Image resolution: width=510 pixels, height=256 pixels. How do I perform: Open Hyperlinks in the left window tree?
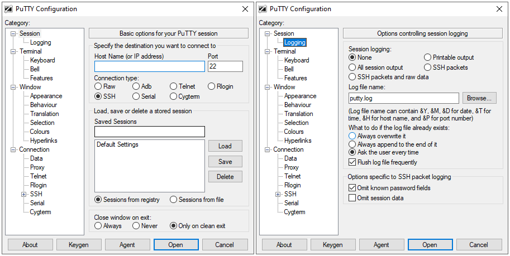44,141
